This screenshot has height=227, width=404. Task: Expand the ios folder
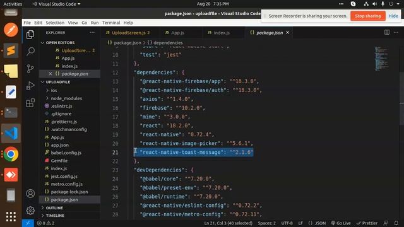click(54, 90)
